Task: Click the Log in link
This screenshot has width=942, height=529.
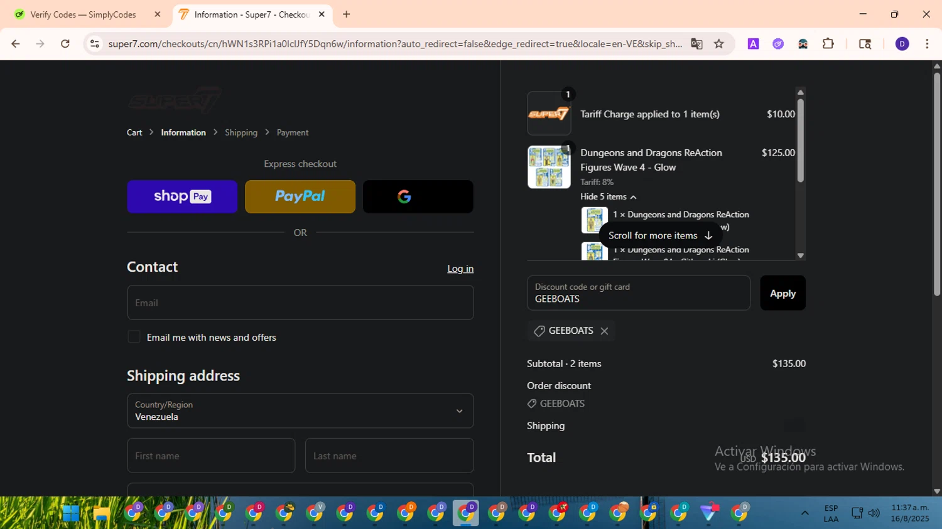Action: click(x=460, y=269)
